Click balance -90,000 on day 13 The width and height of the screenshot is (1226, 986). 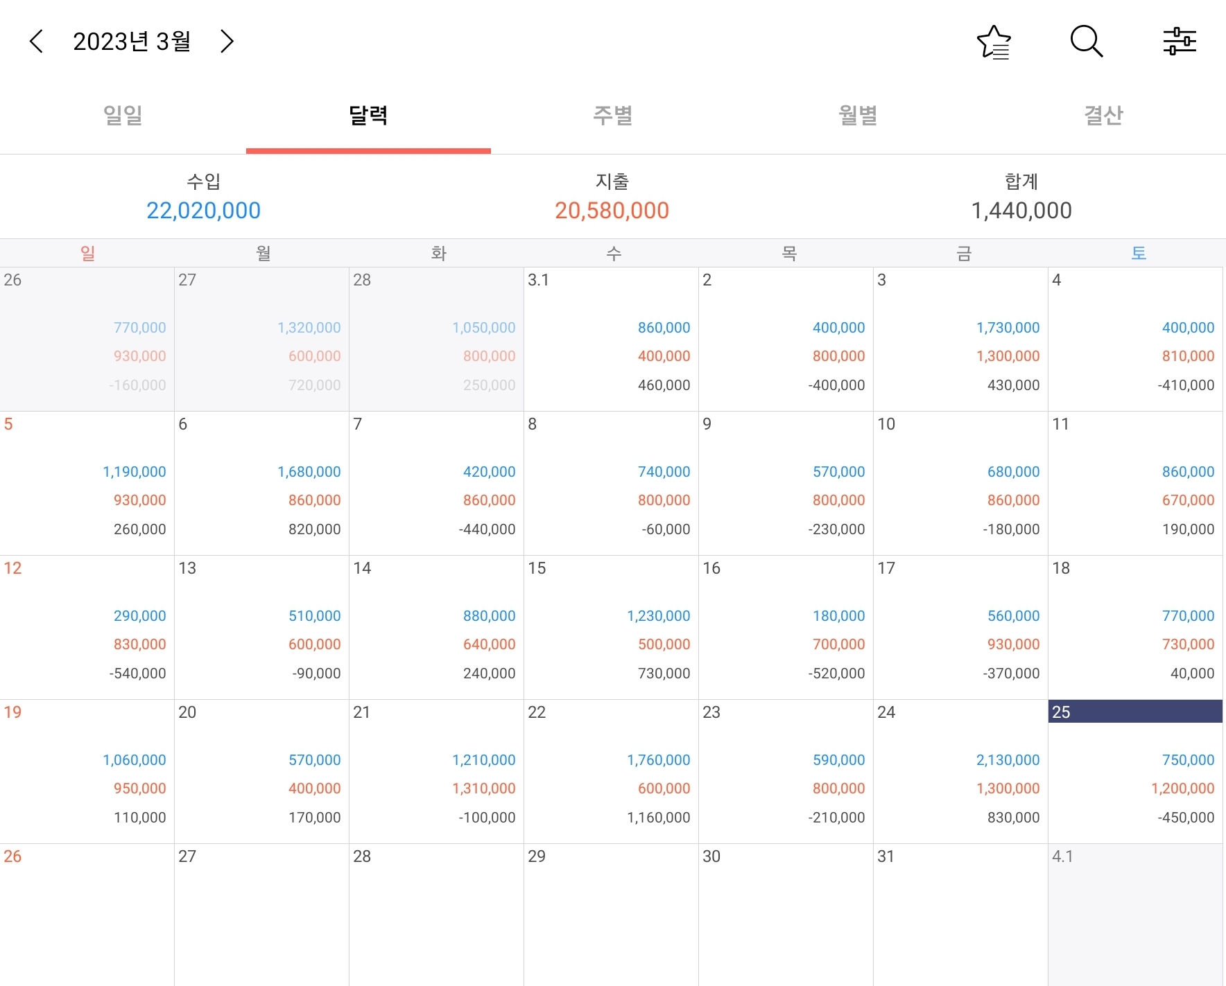coord(317,674)
